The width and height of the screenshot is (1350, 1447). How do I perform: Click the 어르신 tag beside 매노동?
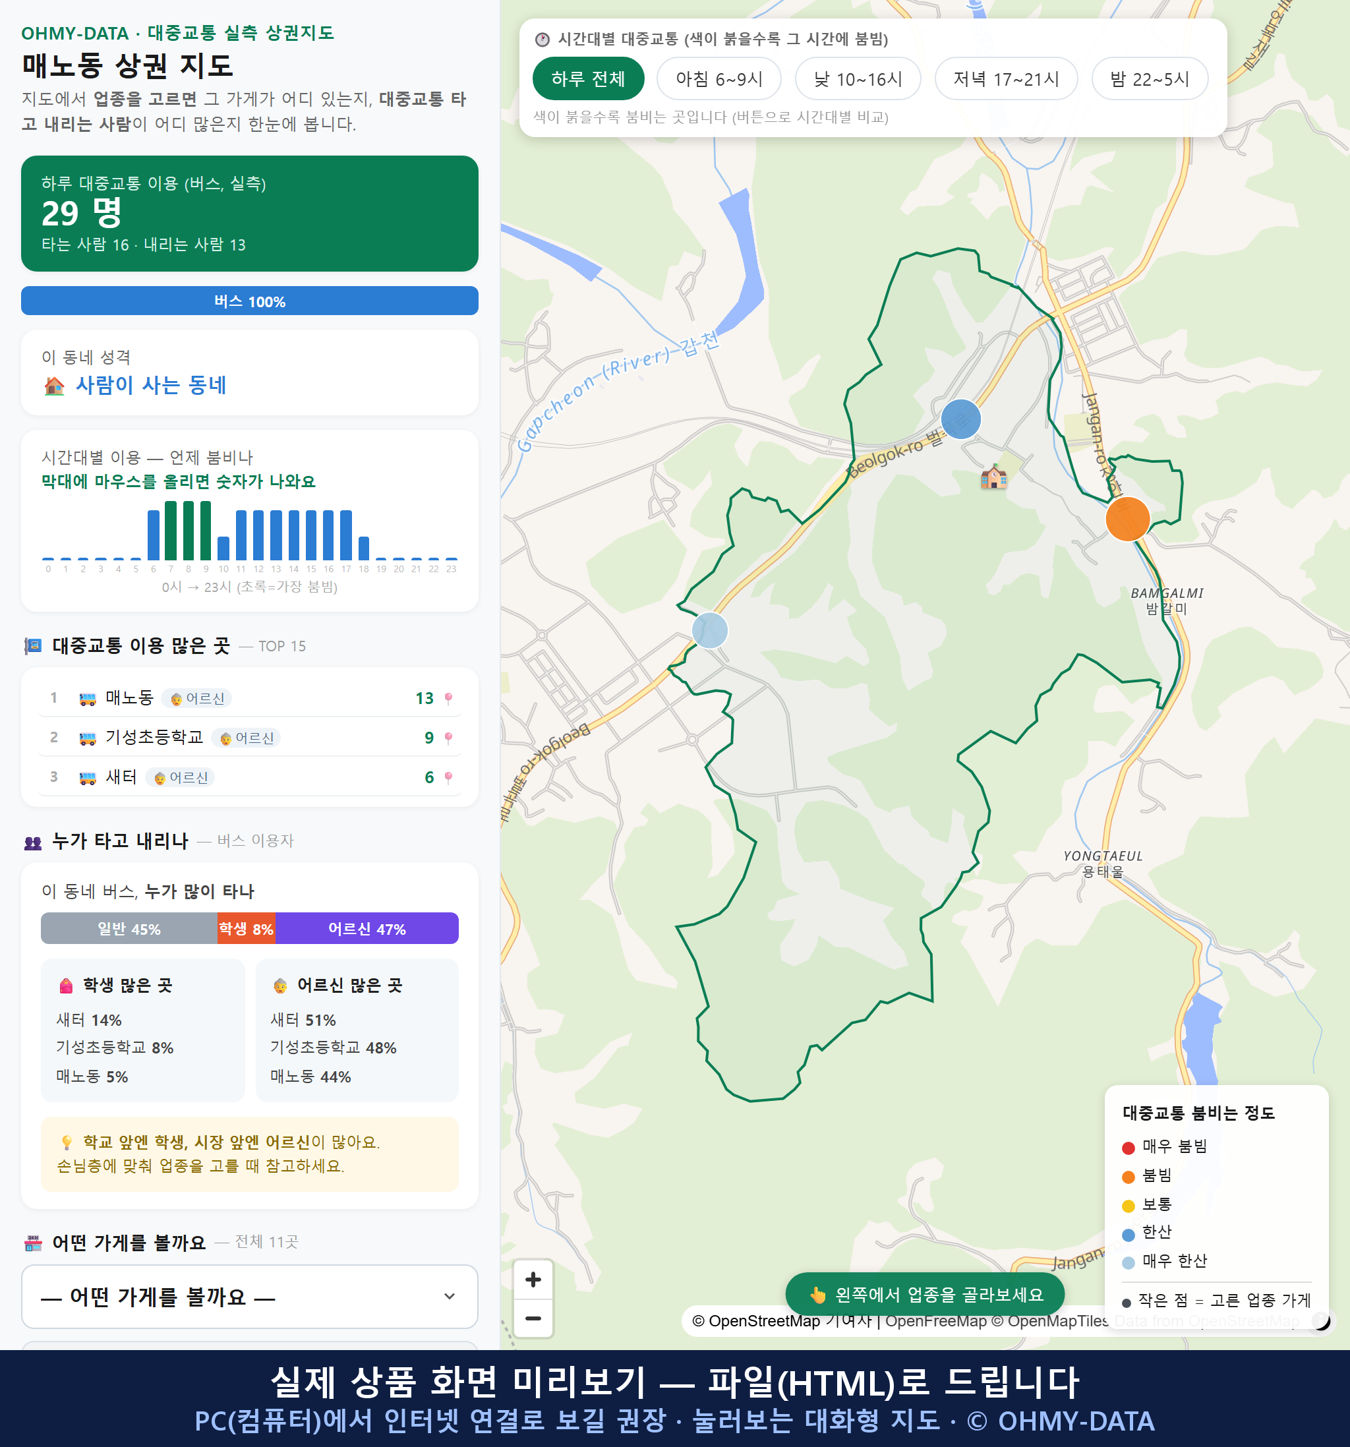(196, 699)
